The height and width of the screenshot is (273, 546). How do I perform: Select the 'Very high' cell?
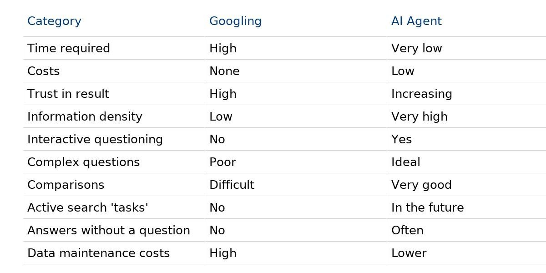[419, 116]
